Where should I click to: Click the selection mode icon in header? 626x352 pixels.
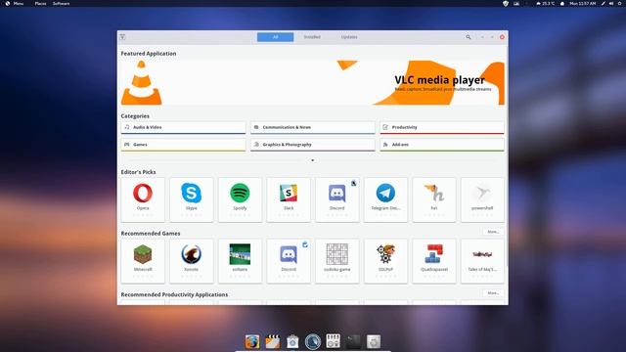tap(122, 37)
